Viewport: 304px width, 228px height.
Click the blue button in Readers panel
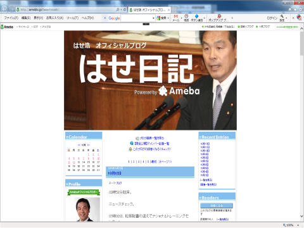click(x=217, y=205)
